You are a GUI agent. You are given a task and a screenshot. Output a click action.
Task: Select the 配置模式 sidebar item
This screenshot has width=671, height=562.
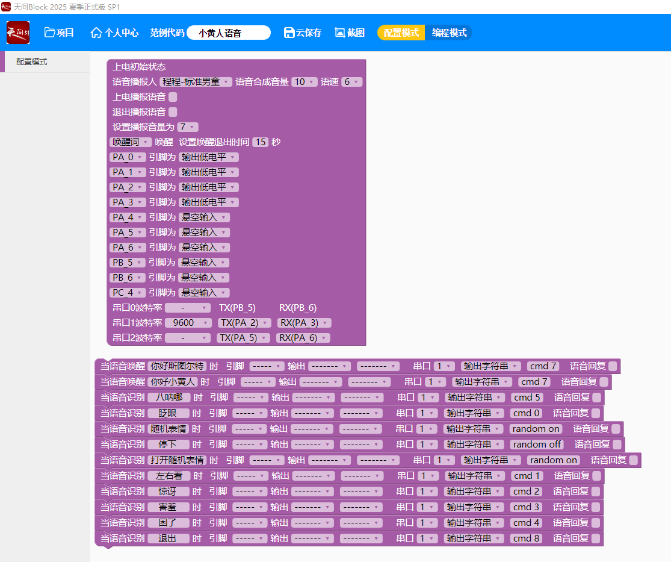[32, 62]
